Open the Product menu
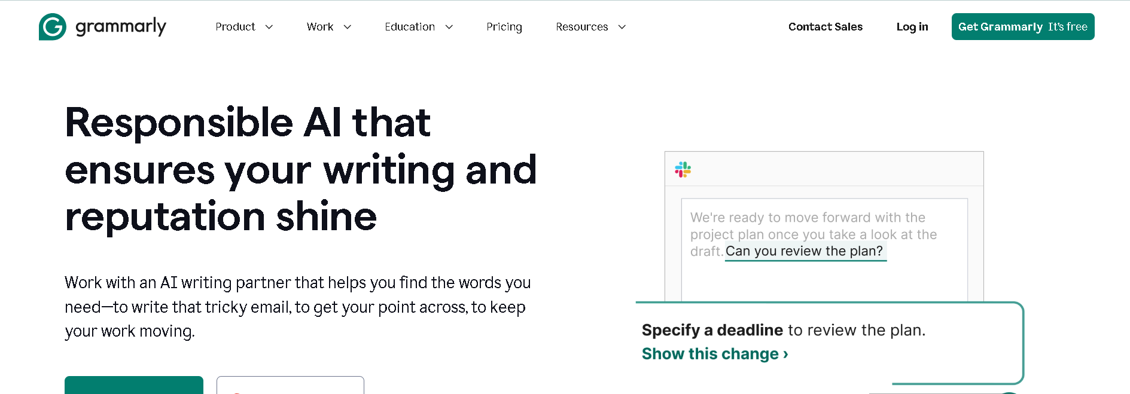The image size is (1130, 394). tap(235, 27)
